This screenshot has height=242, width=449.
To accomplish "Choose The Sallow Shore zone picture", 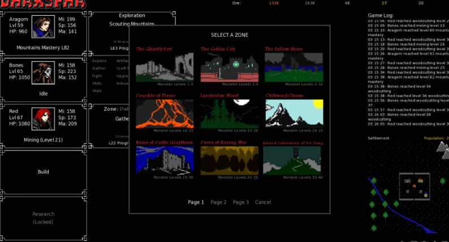I will pos(294,67).
